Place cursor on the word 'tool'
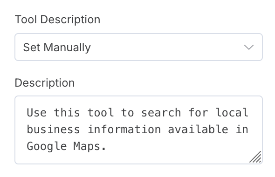This screenshot has width=275, height=177. click(x=101, y=113)
